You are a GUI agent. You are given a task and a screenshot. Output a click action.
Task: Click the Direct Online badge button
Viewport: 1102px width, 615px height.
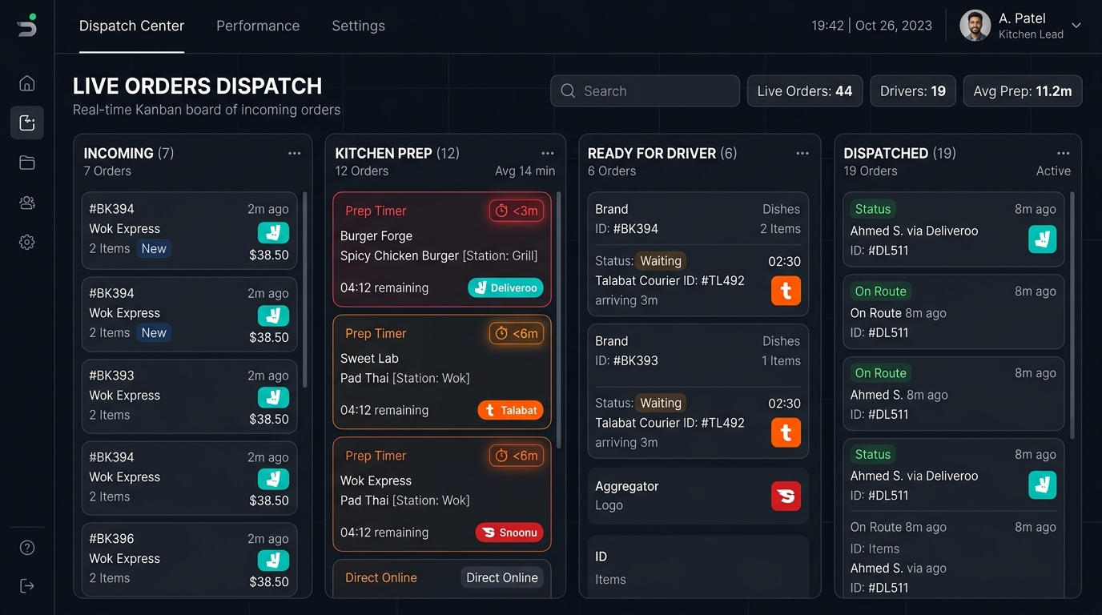point(502,577)
